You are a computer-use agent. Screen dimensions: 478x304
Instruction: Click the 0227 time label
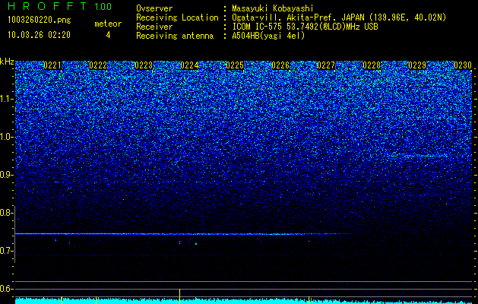coord(326,65)
